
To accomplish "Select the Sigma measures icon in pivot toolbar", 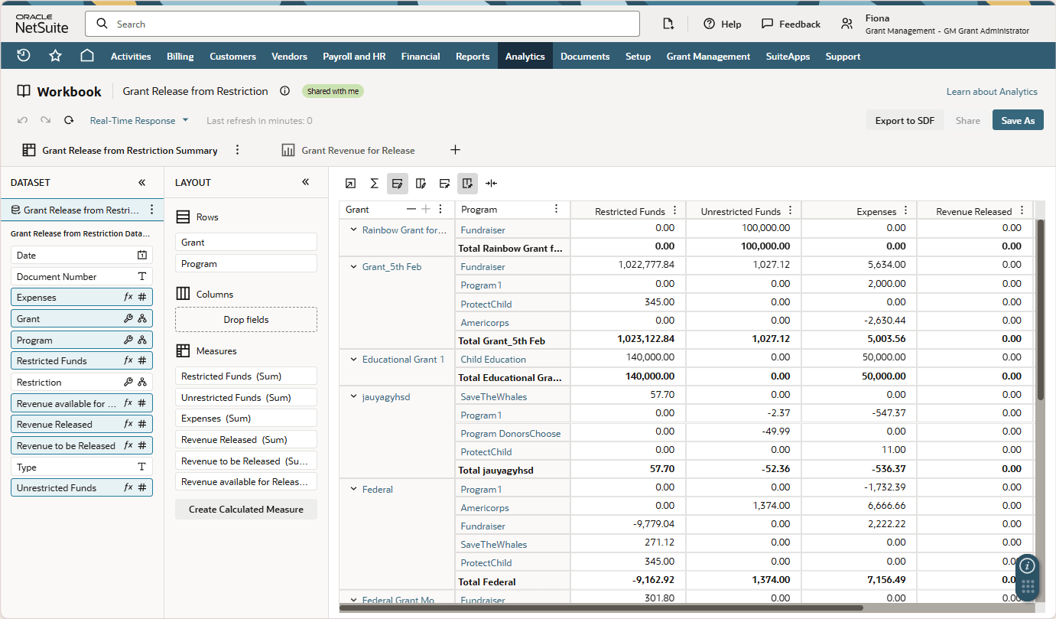I will 374,184.
